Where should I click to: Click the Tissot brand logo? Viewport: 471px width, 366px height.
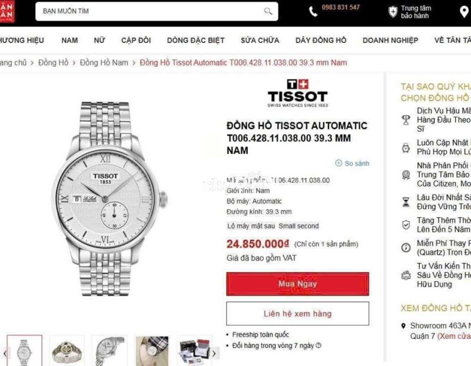pyautogui.click(x=298, y=93)
